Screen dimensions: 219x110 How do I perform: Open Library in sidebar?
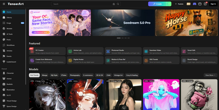(13, 17)
